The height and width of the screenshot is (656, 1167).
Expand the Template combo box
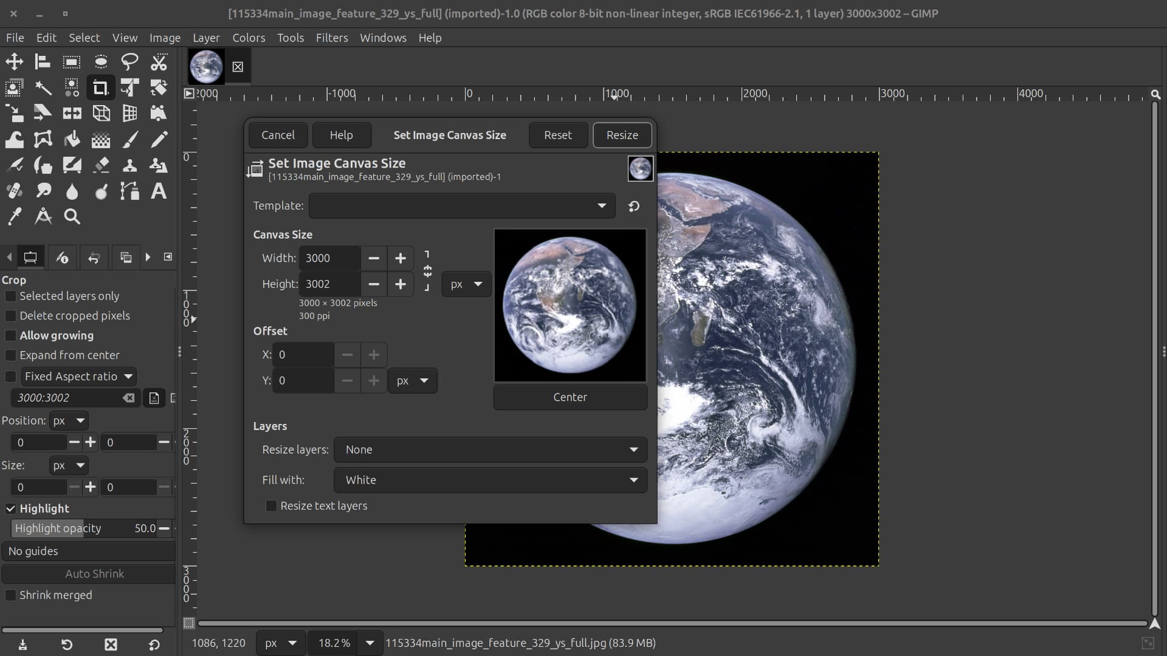[x=462, y=206]
